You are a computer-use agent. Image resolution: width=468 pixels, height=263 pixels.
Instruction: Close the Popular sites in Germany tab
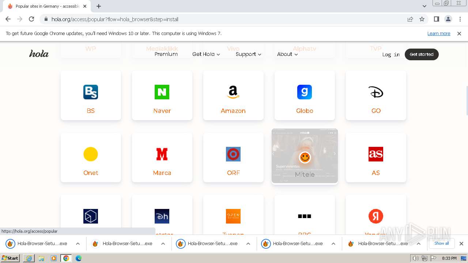[85, 6]
